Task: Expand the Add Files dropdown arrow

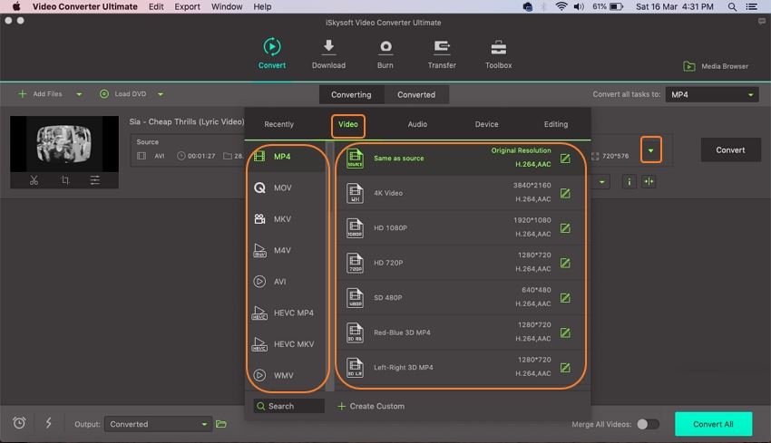Action: click(79, 94)
